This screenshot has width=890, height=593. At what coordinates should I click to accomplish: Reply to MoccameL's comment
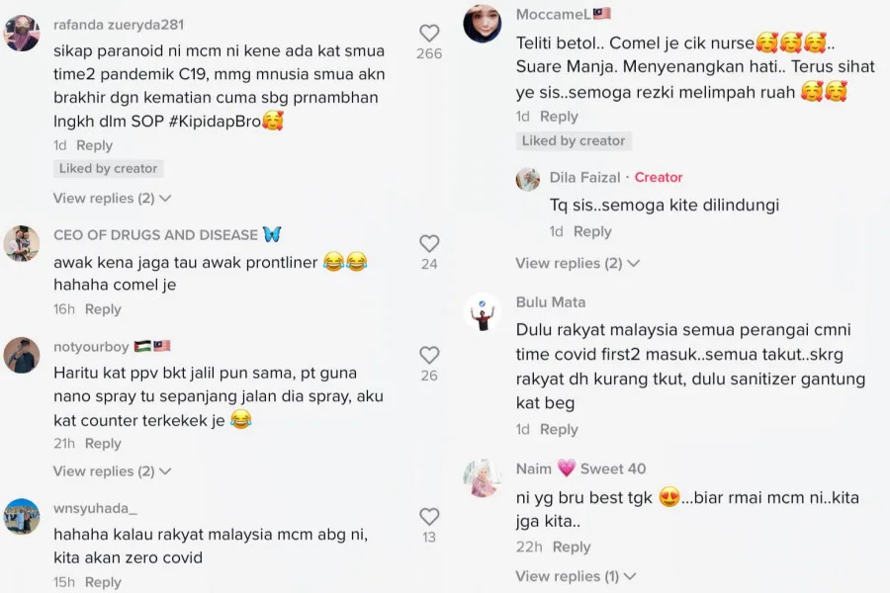click(559, 117)
